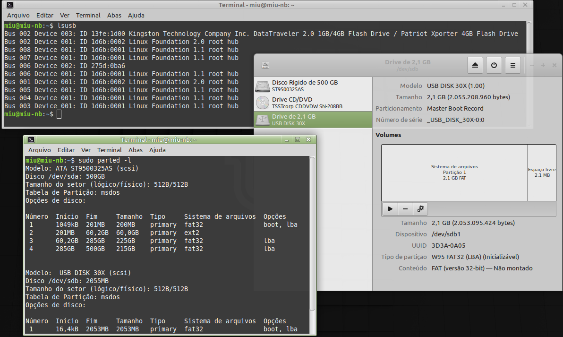Click the Conteúdo value FAT (versão 32-bit)
The height and width of the screenshot is (337, 563).
458,268
